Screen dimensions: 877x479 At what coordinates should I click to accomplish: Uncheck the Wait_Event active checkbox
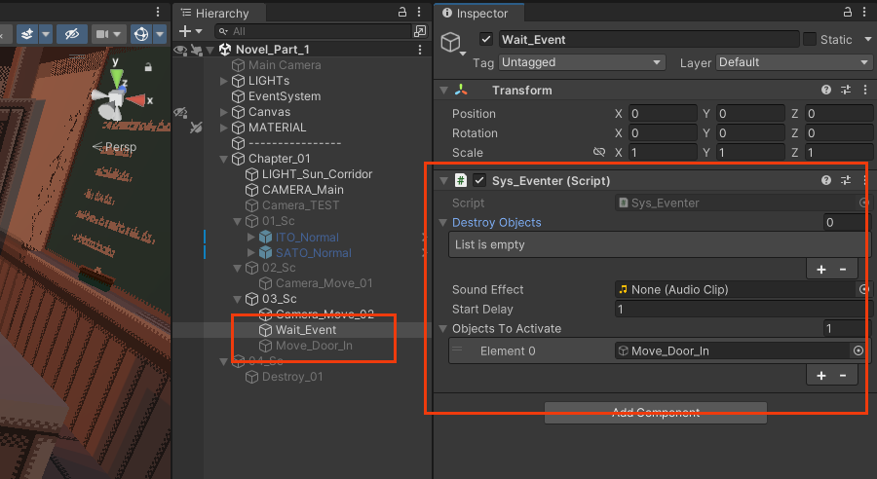[x=485, y=40]
